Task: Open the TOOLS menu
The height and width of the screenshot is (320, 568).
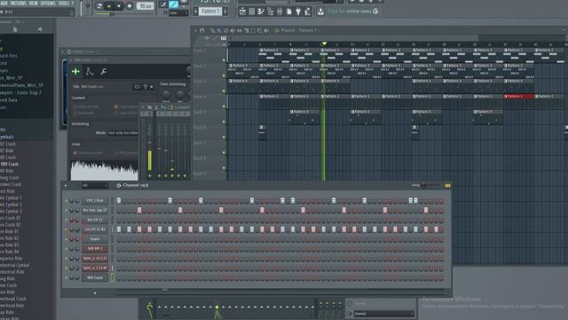Action: [x=64, y=4]
